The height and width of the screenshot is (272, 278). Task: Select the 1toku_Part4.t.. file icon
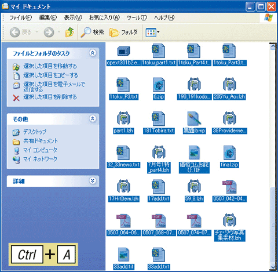[x=194, y=51]
